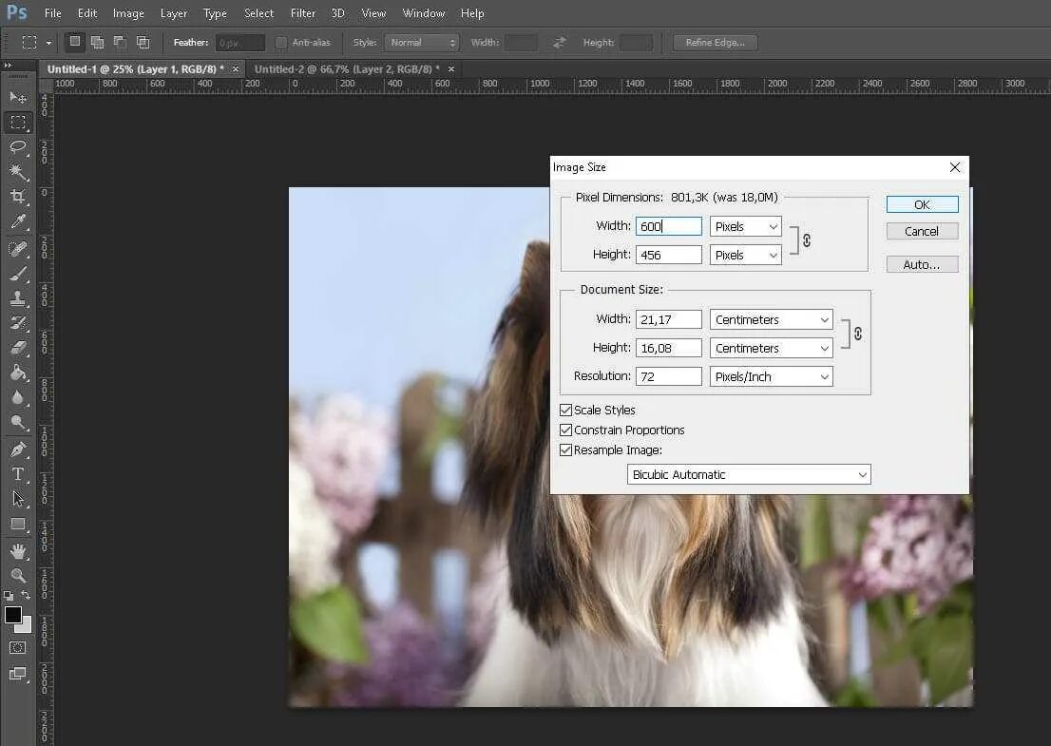The image size is (1051, 746).
Task: Switch to the Untitled-1 document tab
Action: click(x=135, y=69)
